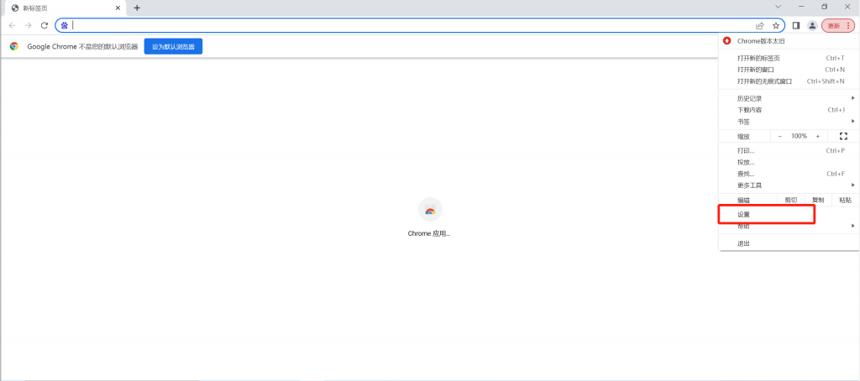This screenshot has height=381, width=860.
Task: Click the Chrome logo in default browser bar
Action: point(13,47)
